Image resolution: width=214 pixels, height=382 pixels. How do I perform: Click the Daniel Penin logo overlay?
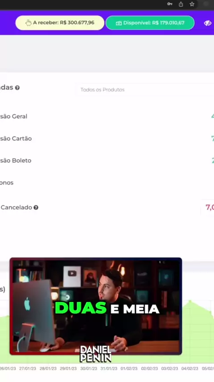[x=95, y=354]
